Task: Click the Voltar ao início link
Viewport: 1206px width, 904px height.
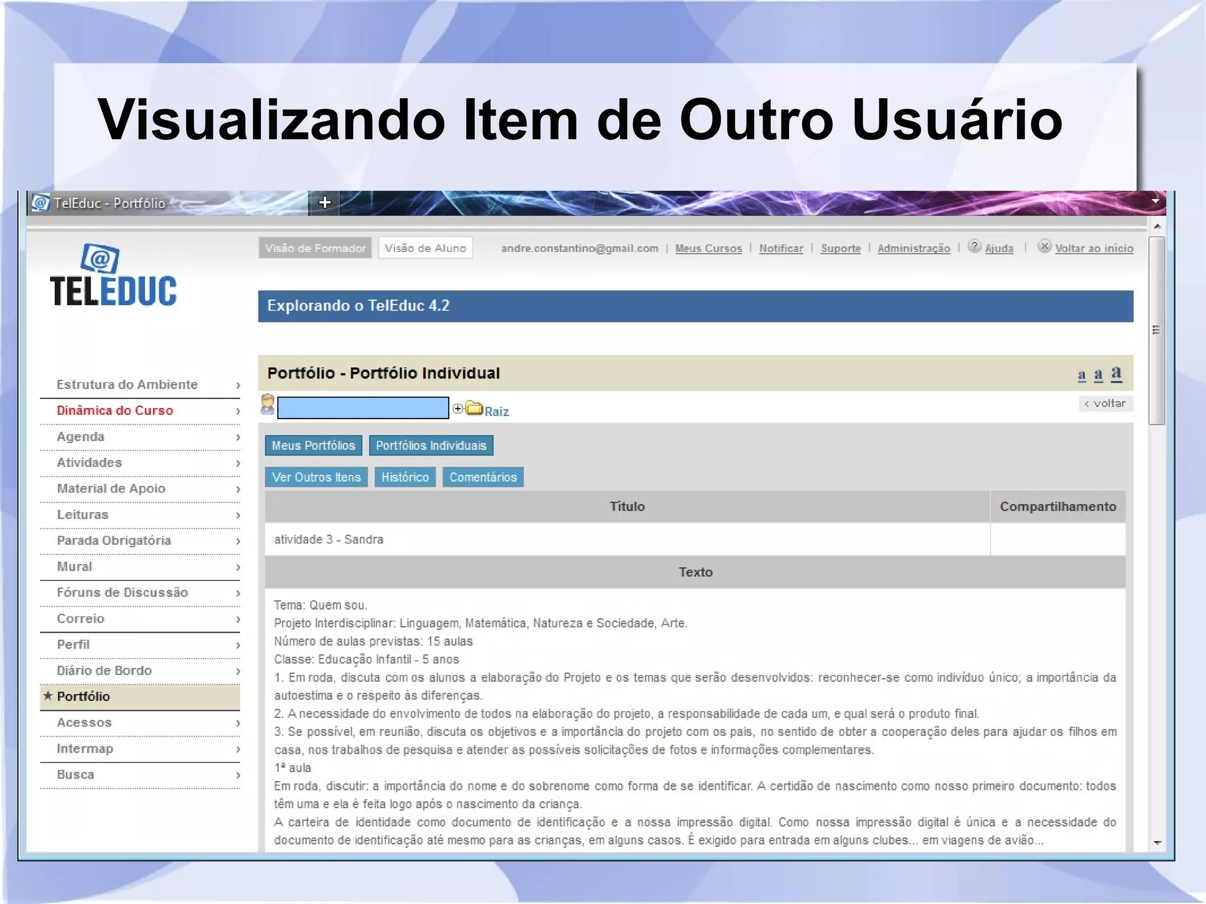Action: coord(1094,248)
